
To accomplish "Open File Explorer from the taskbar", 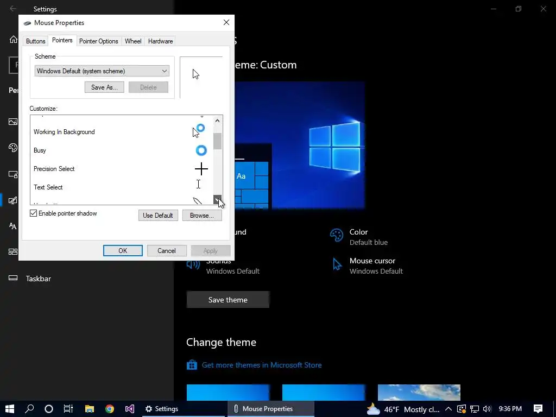I will (90, 409).
